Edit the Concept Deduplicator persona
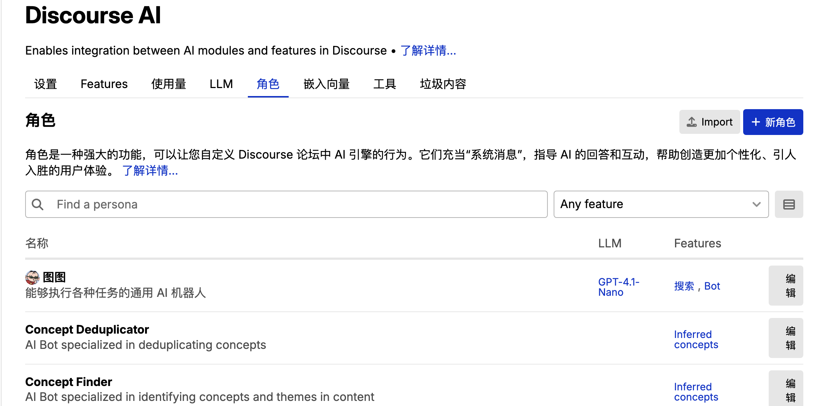This screenshot has height=406, width=831. (785, 338)
